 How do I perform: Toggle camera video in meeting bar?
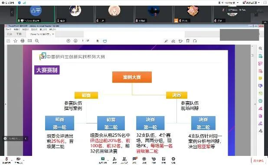18,160
